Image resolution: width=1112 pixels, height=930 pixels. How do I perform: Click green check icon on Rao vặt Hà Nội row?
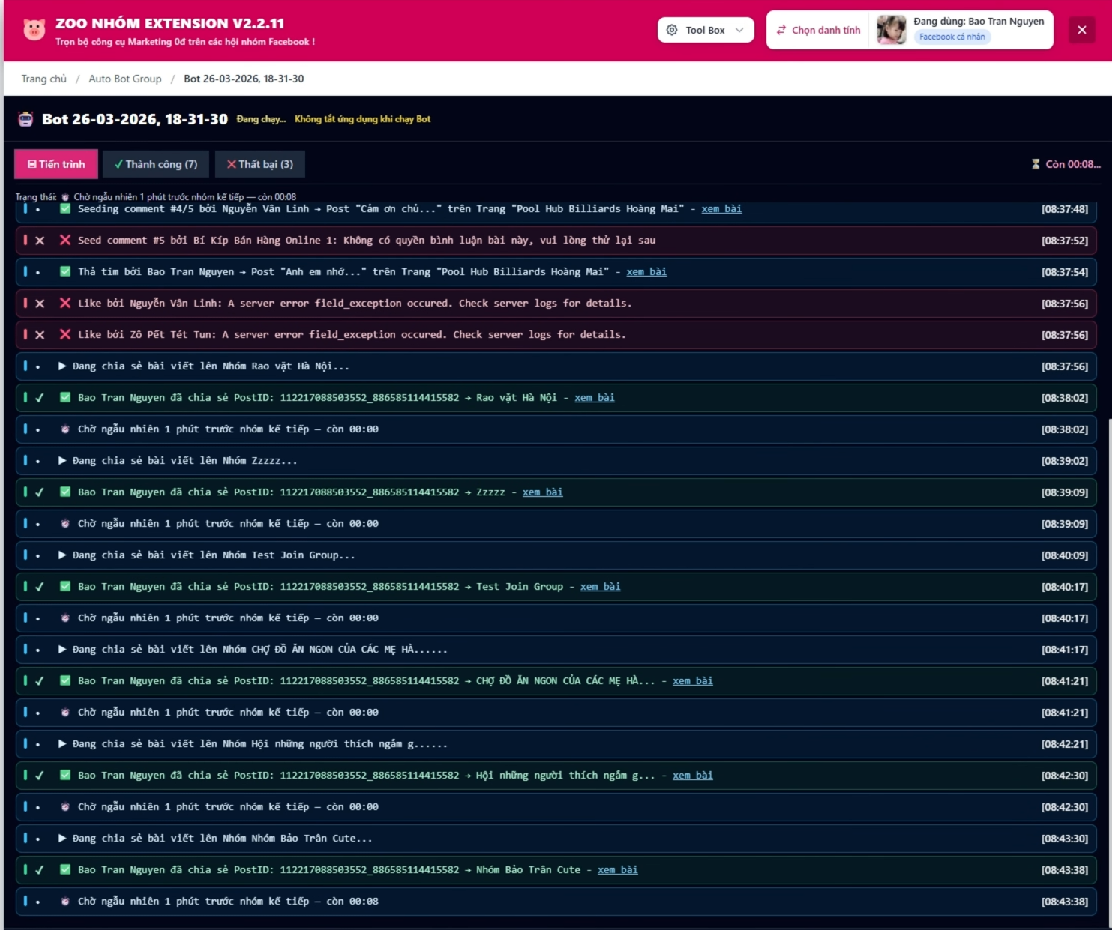coord(65,398)
